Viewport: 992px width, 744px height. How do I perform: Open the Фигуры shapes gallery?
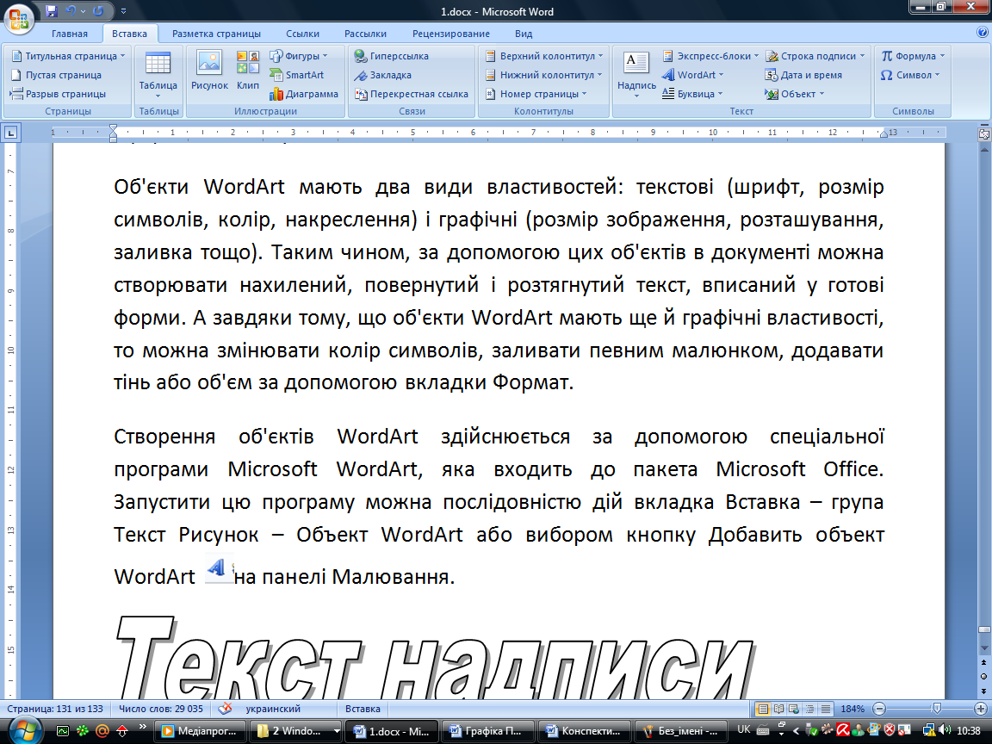pos(299,56)
